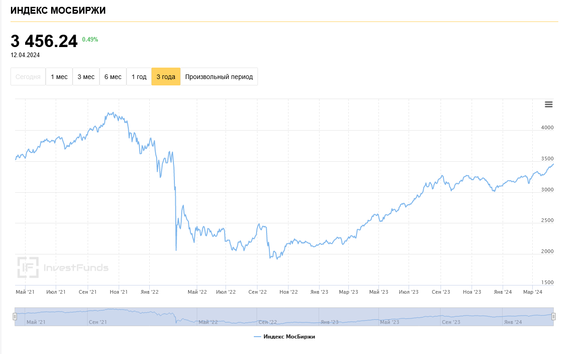567x354 pixels.
Task: Click the 4000 y-axis label
Action: 546,128
